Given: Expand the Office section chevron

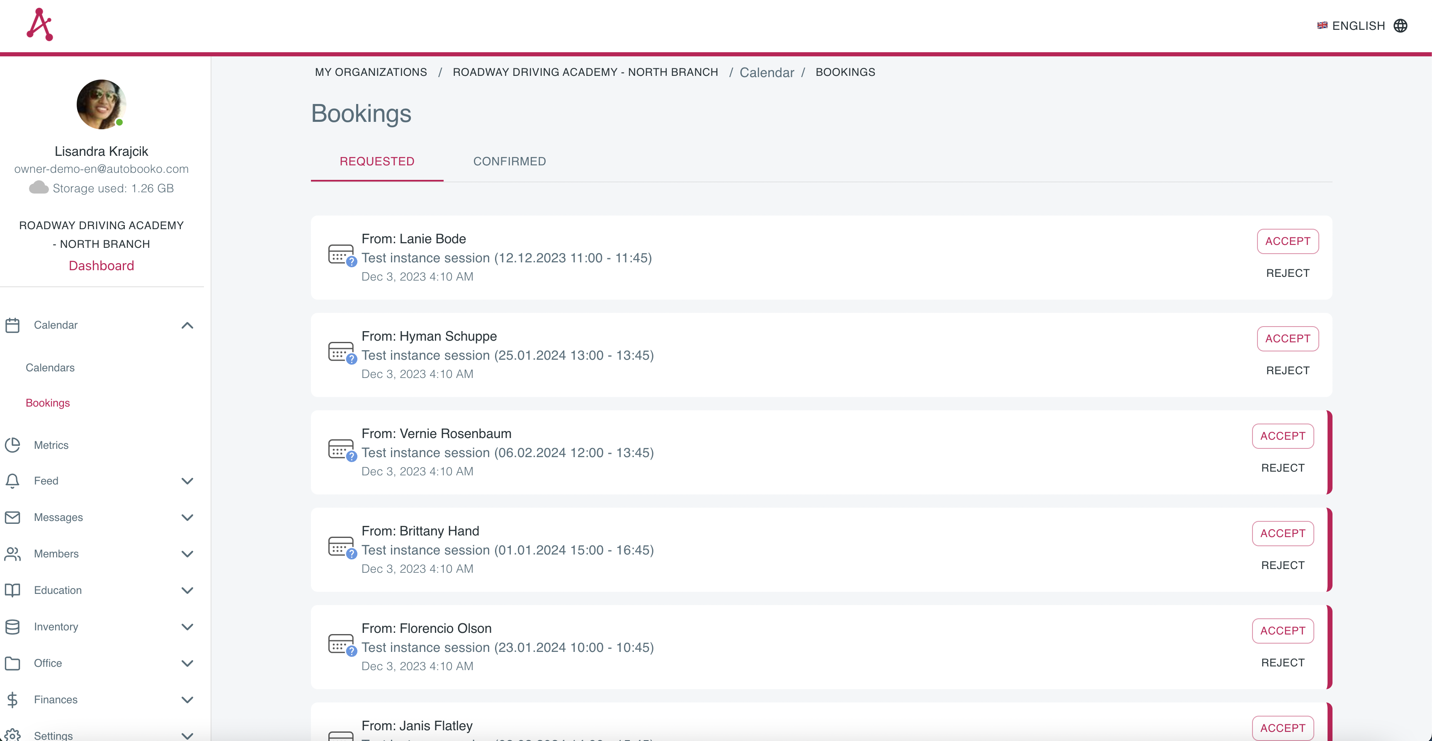Looking at the screenshot, I should (187, 663).
